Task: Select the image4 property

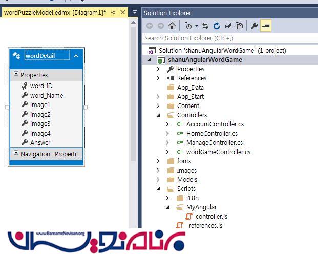Action: pyautogui.click(x=40, y=134)
